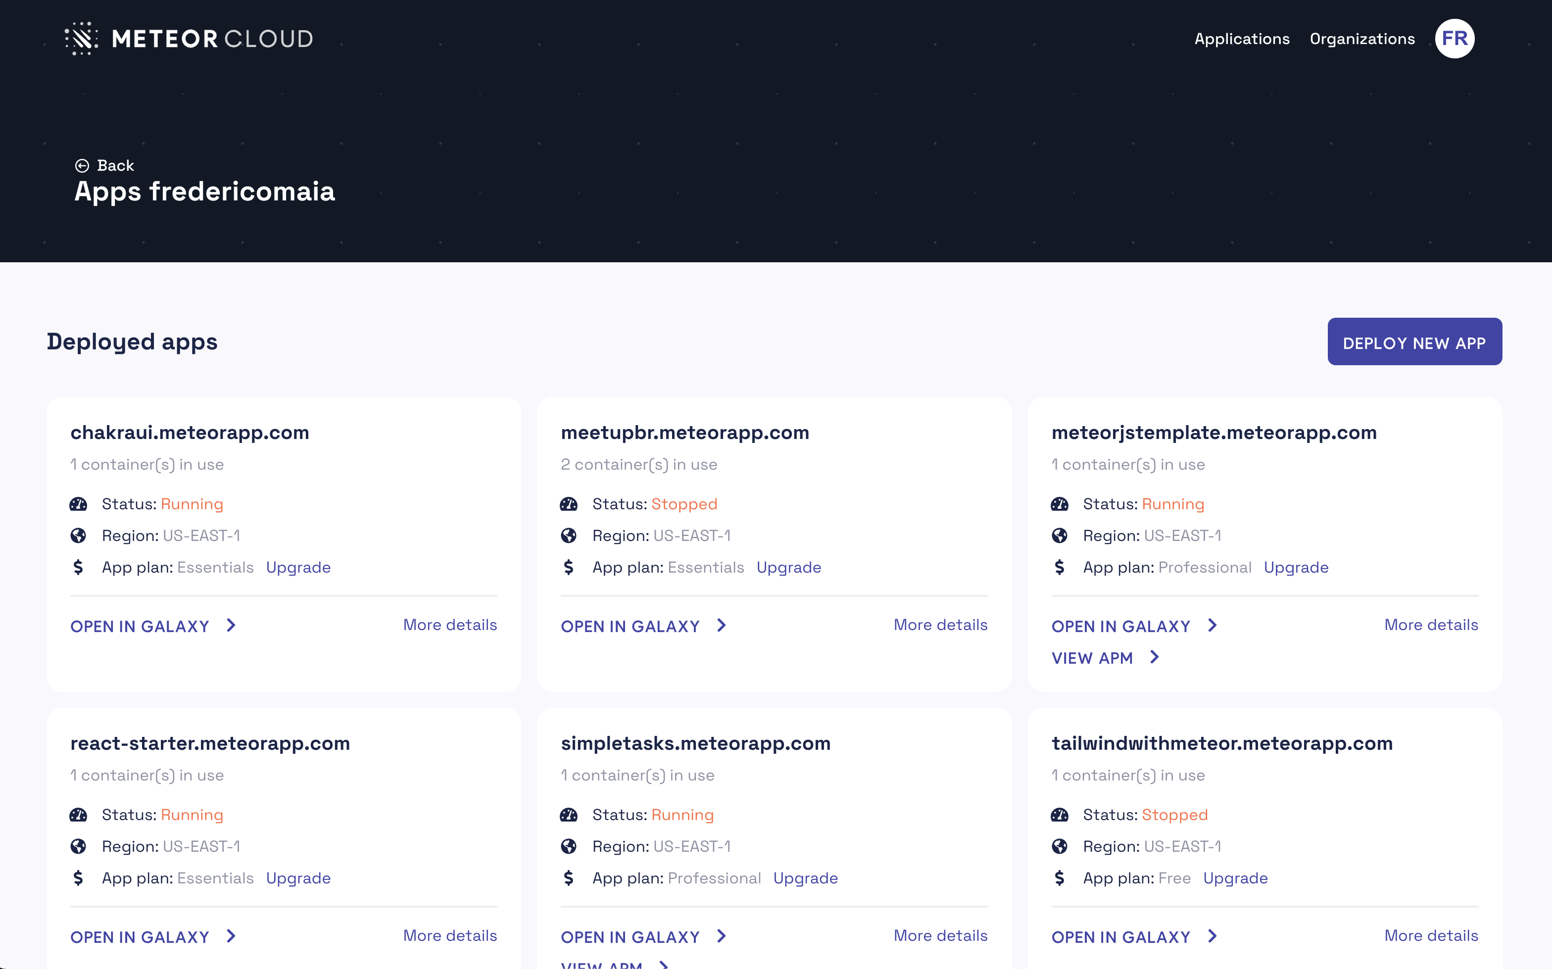This screenshot has height=969, width=1552.
Task: Click dollar plan icon on simpletasks card
Action: (x=568, y=878)
